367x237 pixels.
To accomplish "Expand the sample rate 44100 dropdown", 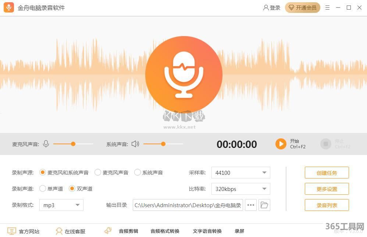I will 264,173.
